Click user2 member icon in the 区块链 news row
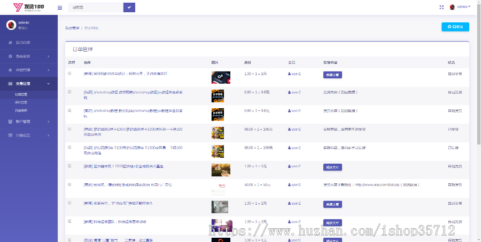 coord(289,166)
